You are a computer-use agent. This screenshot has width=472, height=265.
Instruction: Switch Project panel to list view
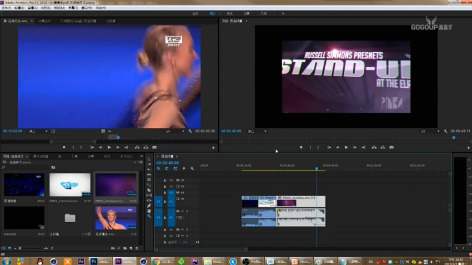4,248
